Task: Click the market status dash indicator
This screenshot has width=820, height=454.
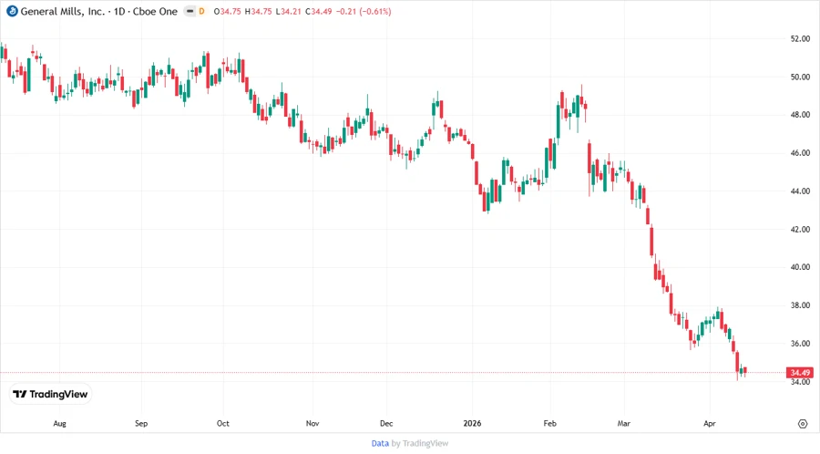Action: 190,11
